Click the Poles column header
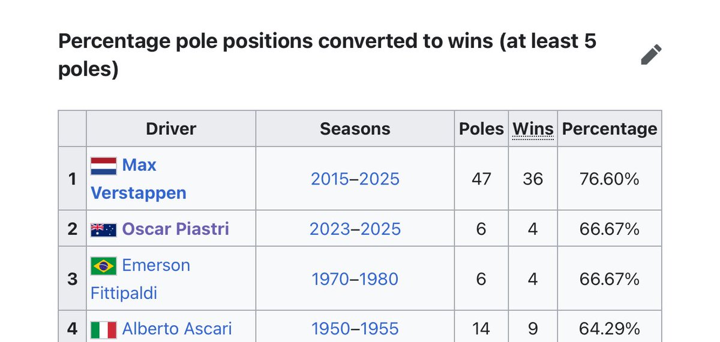 pyautogui.click(x=481, y=129)
